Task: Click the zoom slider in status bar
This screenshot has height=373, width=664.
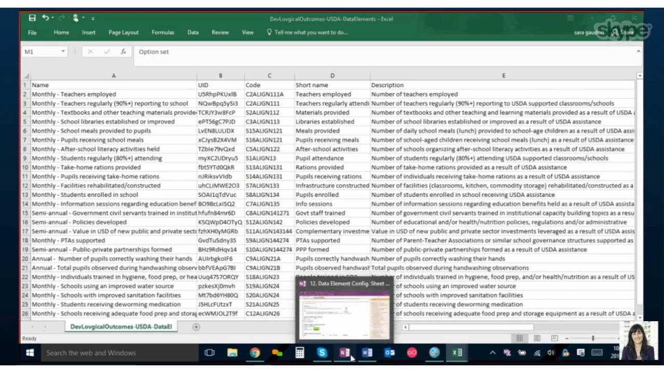Action: point(593,338)
